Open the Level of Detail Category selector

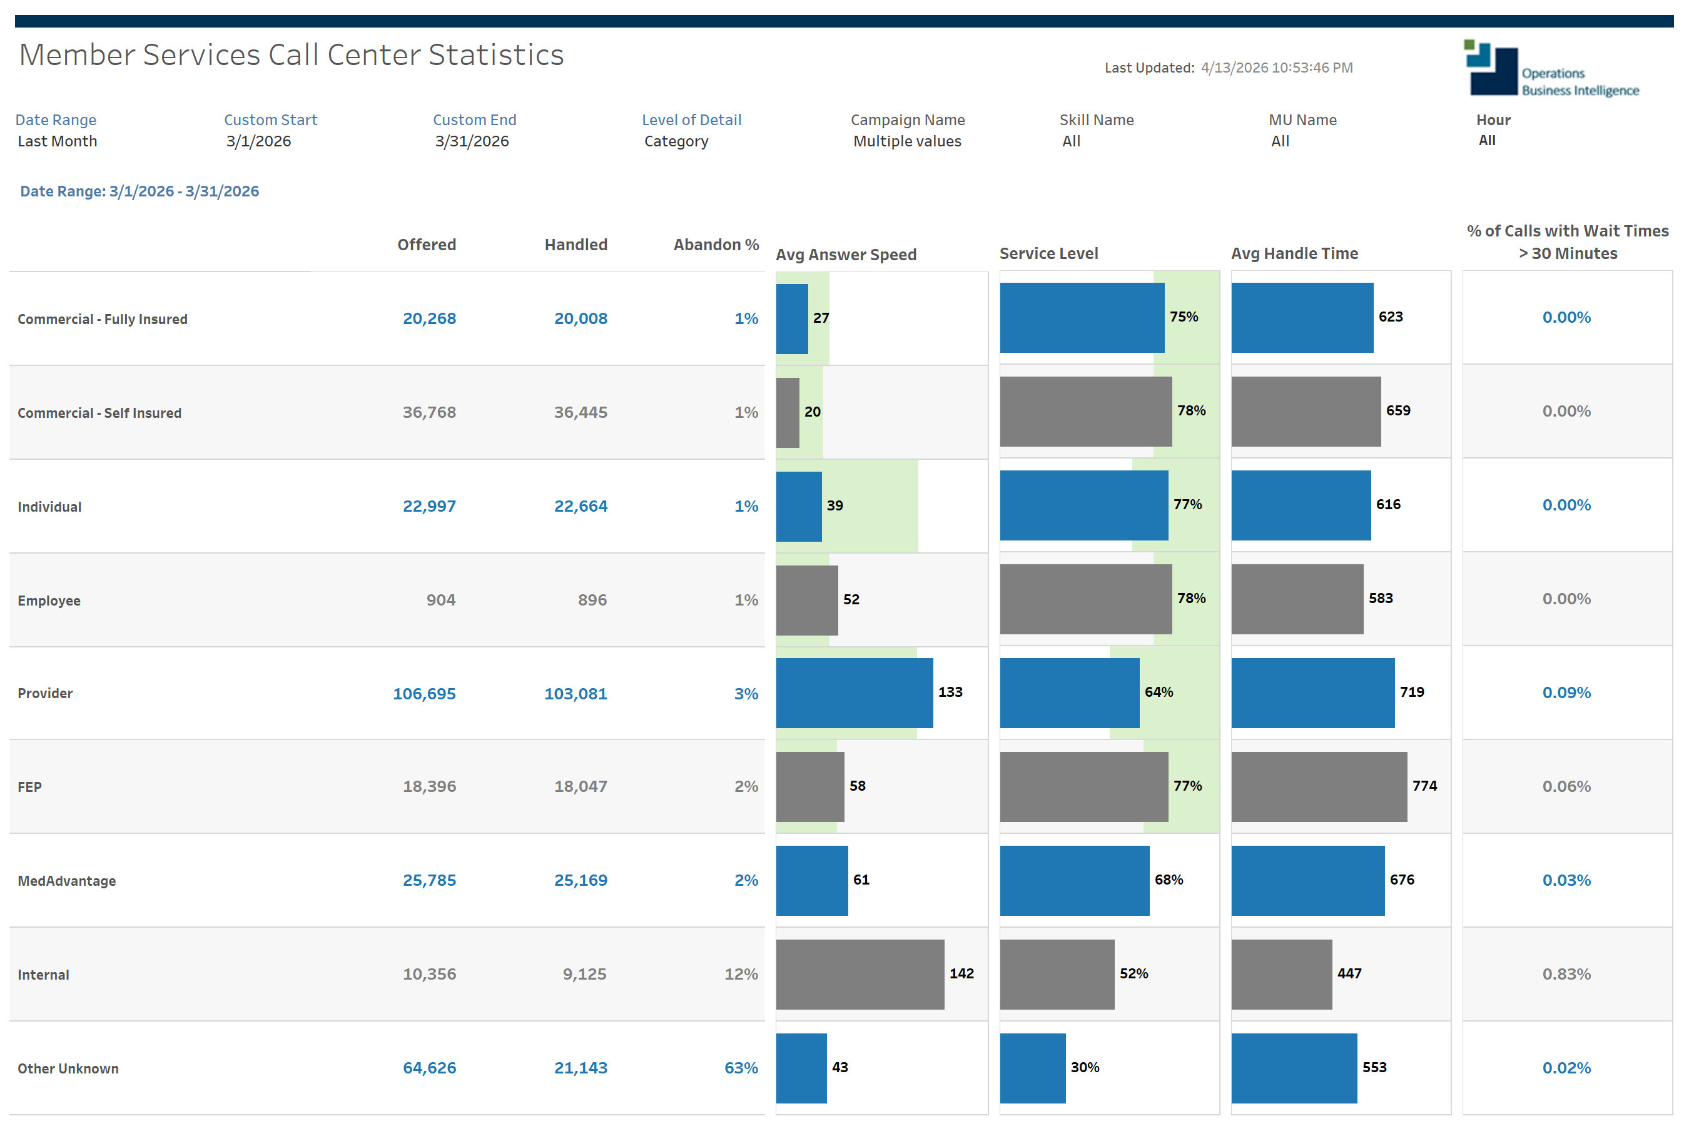point(675,141)
